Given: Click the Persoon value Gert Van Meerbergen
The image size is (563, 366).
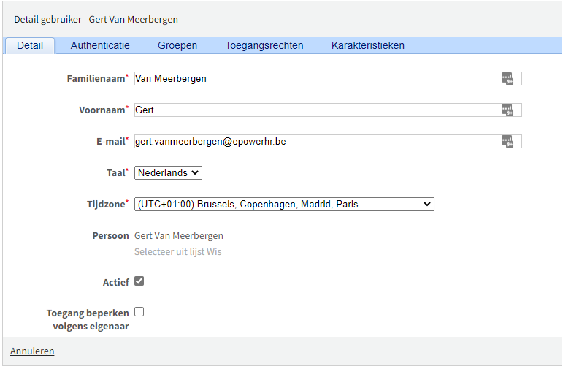Looking at the screenshot, I should pyautogui.click(x=179, y=236).
